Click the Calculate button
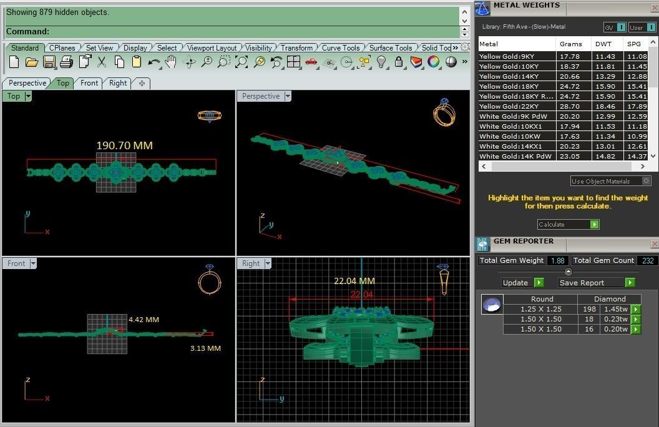The height and width of the screenshot is (427, 659). 569,225
